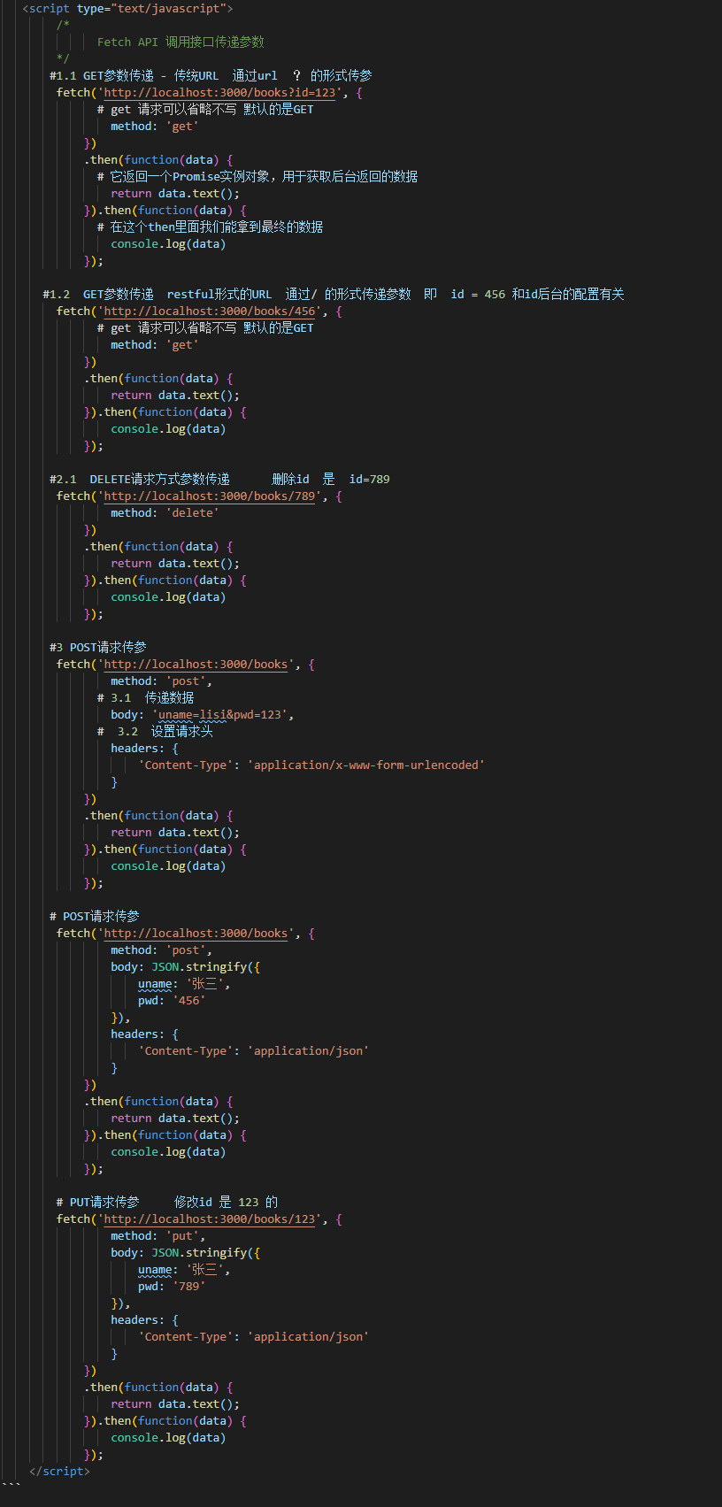Click the pwd: '789' line
The height and width of the screenshot is (1507, 722).
pos(172,1287)
